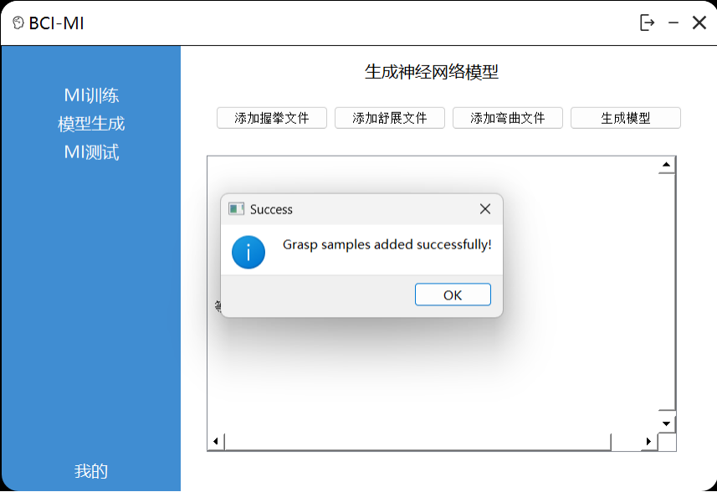Click the Success dialog title text
The height and width of the screenshot is (492, 717).
coord(271,209)
